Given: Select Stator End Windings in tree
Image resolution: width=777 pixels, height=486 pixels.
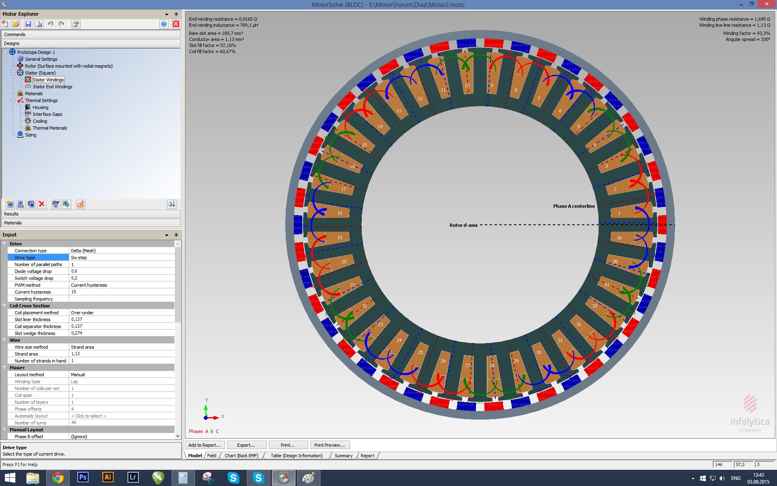Looking at the screenshot, I should point(52,87).
